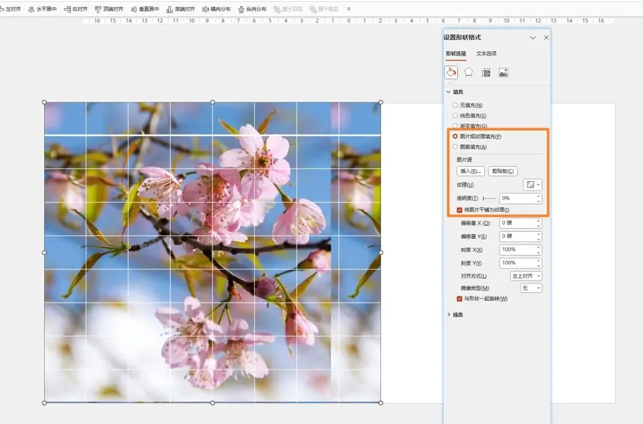Click the tiled cherry blossom picture shape
The image size is (643, 424).
click(x=213, y=252)
